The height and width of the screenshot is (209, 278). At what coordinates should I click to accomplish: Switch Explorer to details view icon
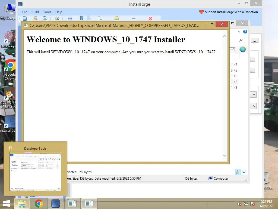pos(238,172)
